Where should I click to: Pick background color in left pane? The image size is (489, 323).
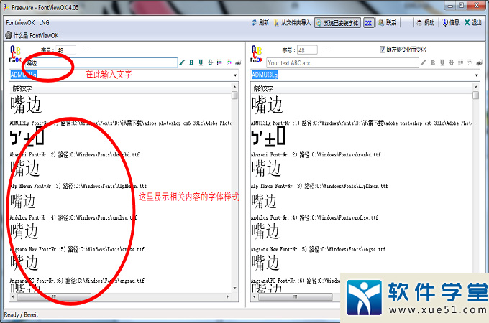pos(229,62)
